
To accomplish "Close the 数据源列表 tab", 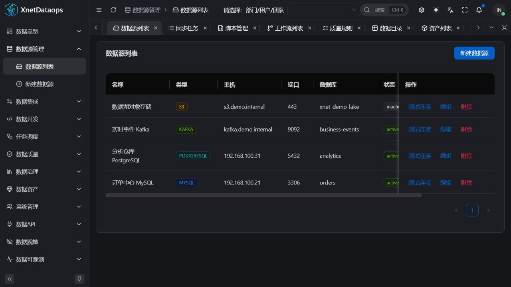I will coord(156,28).
